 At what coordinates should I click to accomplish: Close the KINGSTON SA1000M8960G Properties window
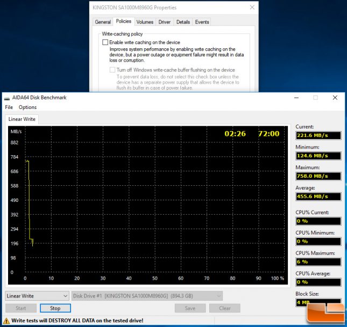(x=252, y=8)
